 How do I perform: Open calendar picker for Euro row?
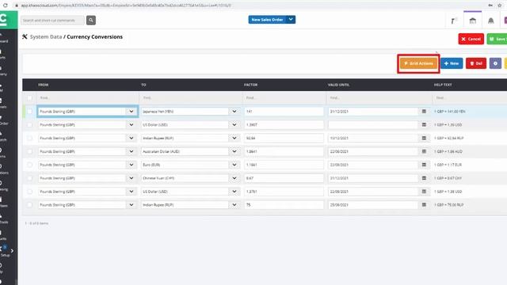tap(424, 165)
